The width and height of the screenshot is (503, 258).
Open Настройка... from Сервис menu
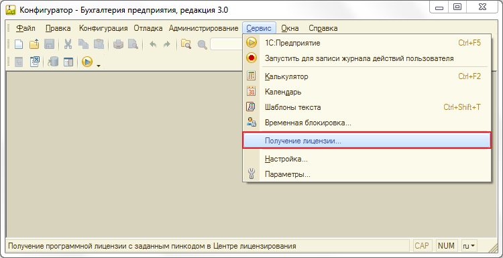point(367,159)
